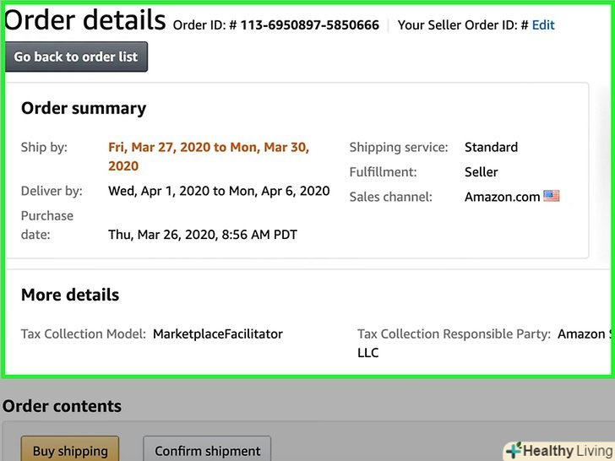This screenshot has height=461, width=615.
Task: Click the Deliver by date range text
Action: point(219,191)
